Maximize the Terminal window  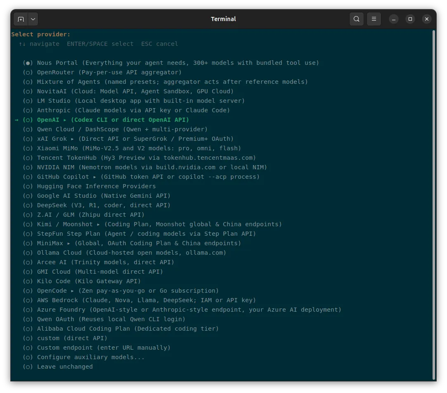click(x=410, y=19)
